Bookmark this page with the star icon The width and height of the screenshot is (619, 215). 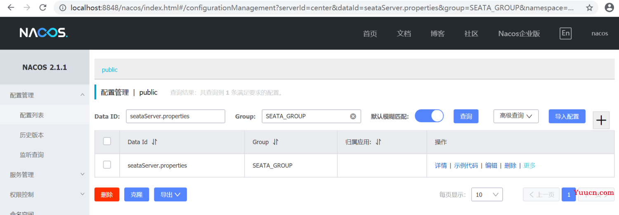coord(589,7)
